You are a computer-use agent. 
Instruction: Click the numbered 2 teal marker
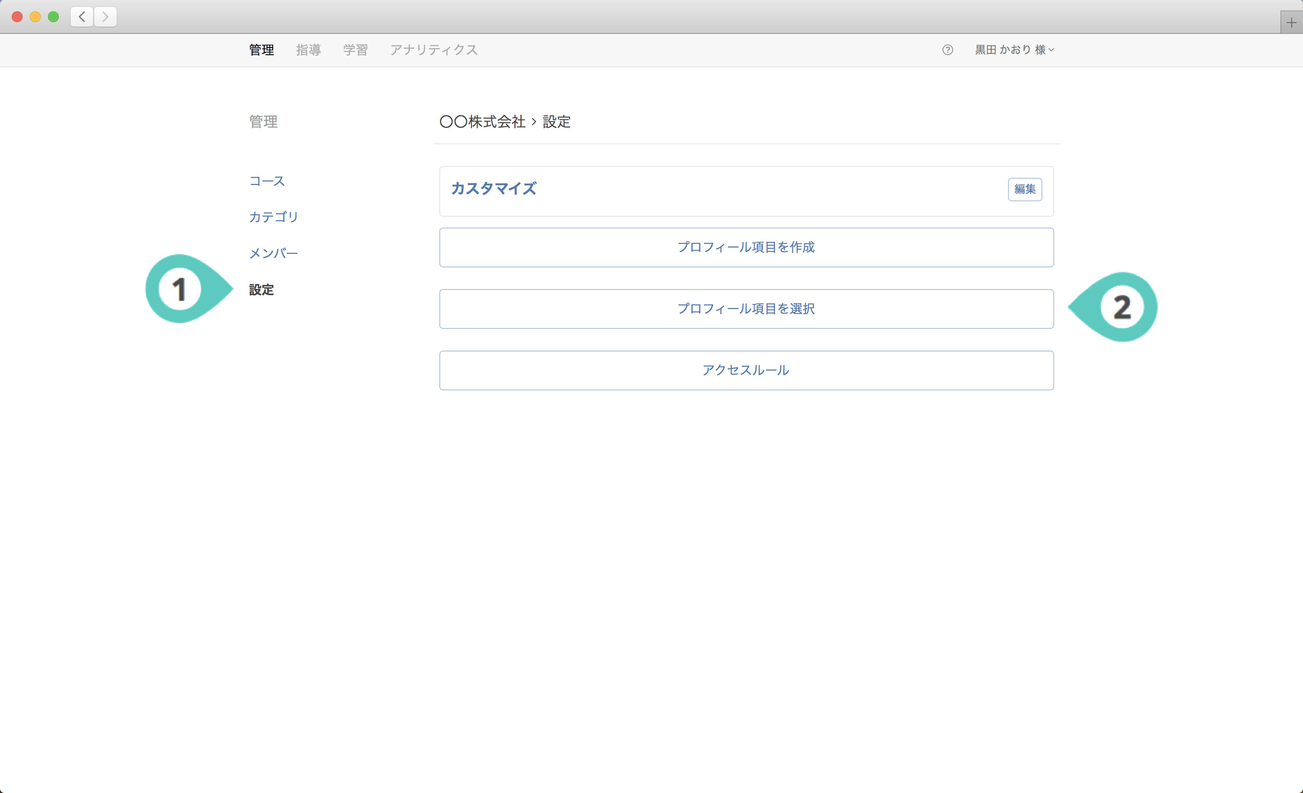[x=1121, y=307]
